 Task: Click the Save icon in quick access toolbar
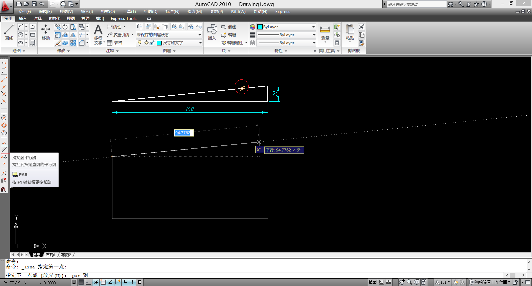pyautogui.click(x=34, y=4)
